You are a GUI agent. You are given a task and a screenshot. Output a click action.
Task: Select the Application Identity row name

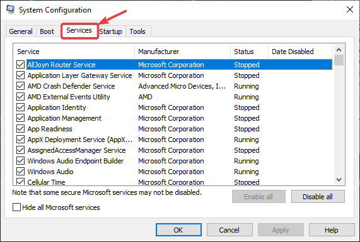(57, 107)
